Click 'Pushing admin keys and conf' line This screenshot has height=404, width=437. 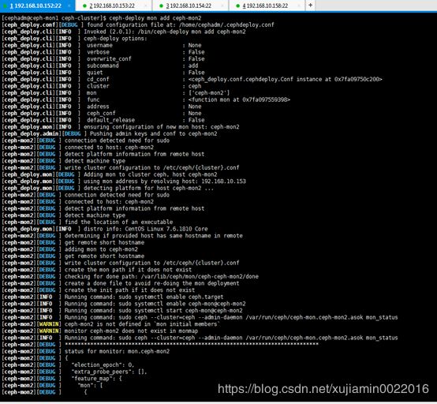click(x=110, y=134)
